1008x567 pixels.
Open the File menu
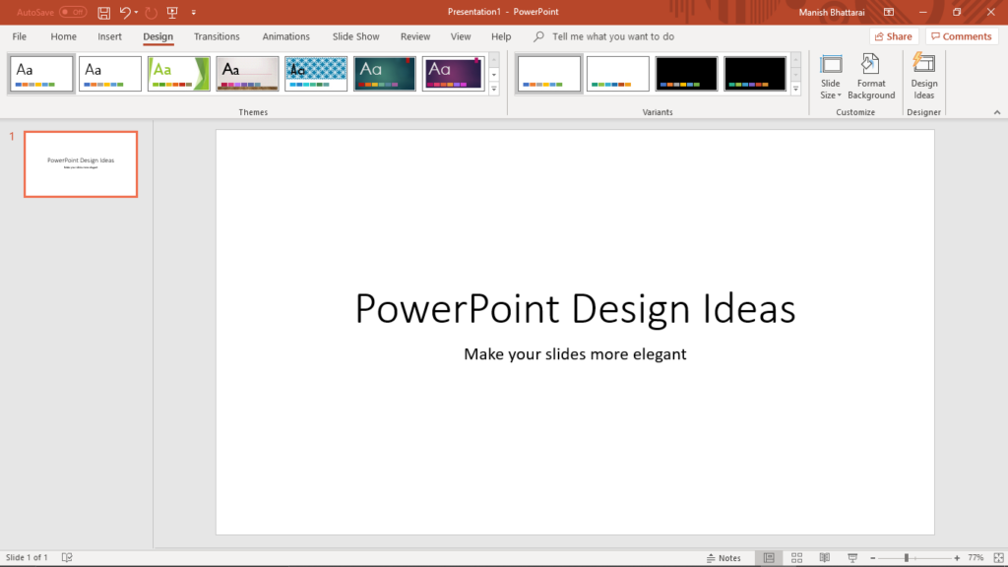(x=20, y=36)
